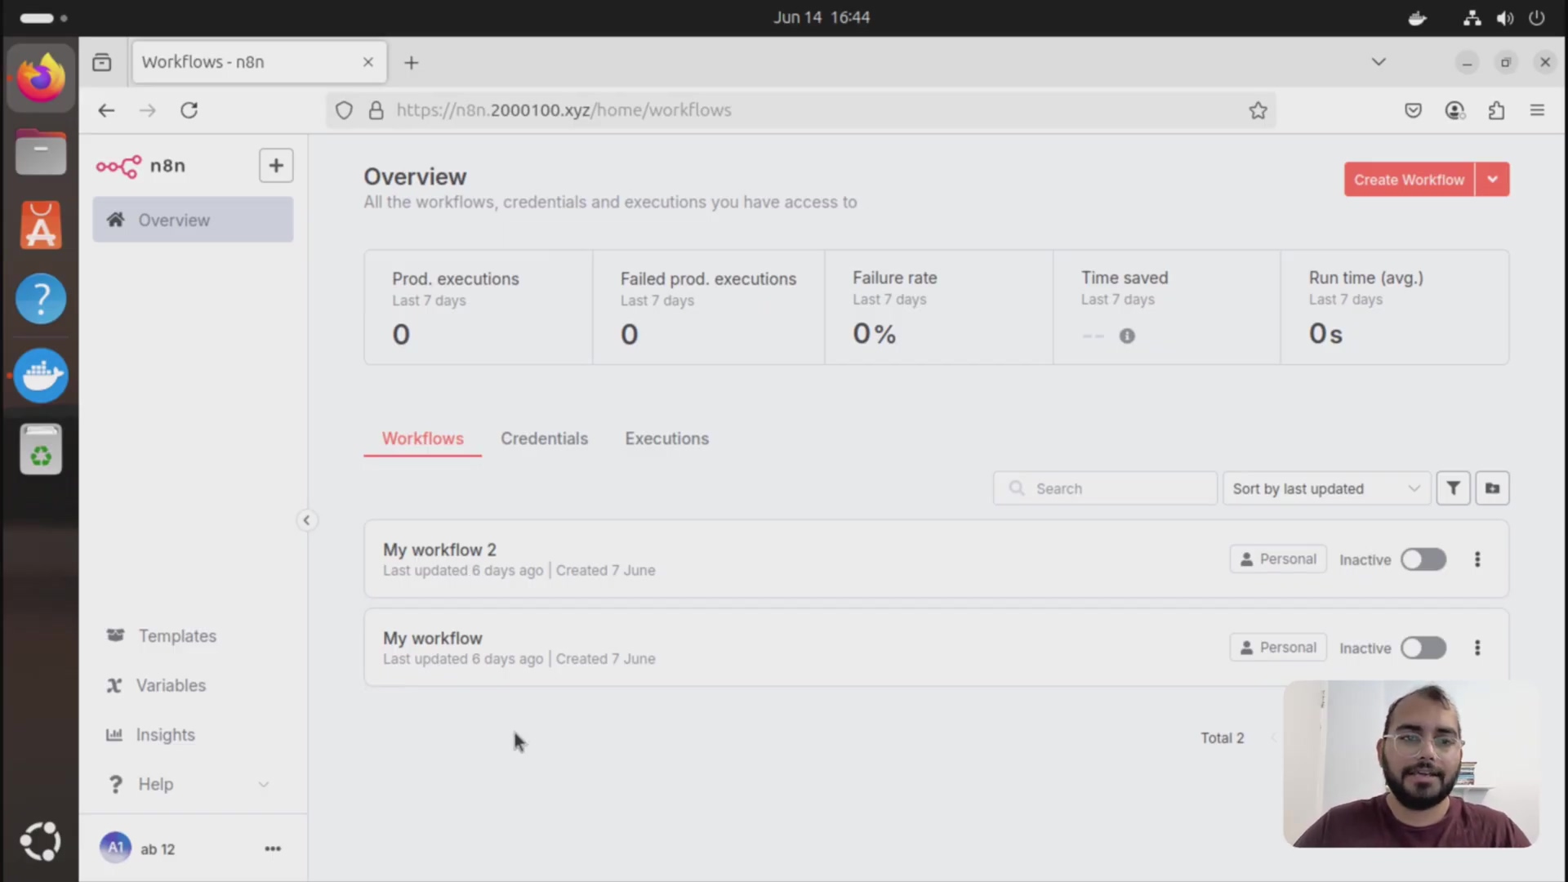Open the dropdown arrow next to Create Workflow
The height and width of the screenshot is (882, 1568).
(1492, 180)
